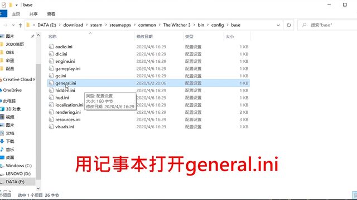
Task: Select the engine.ini file icon
Action: click(51, 61)
